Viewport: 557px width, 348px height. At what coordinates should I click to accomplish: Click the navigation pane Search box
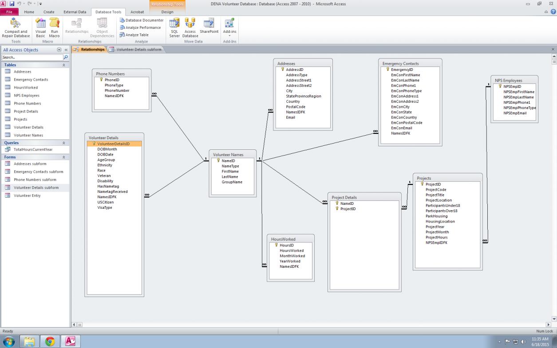click(x=32, y=57)
